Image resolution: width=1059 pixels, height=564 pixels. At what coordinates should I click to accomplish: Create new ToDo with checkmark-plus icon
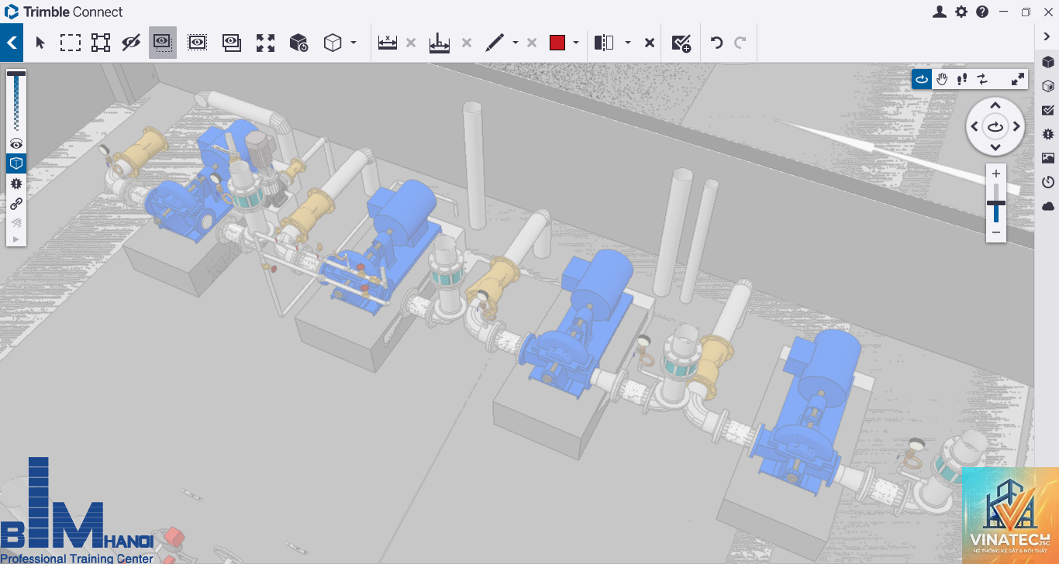point(681,43)
